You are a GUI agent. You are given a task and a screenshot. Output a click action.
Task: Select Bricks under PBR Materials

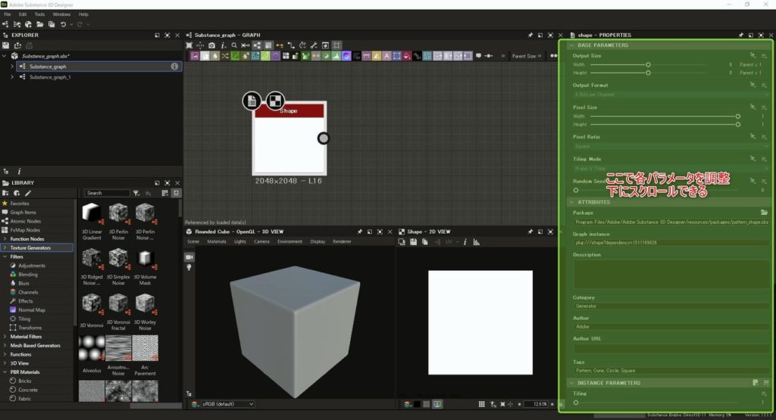(25, 381)
